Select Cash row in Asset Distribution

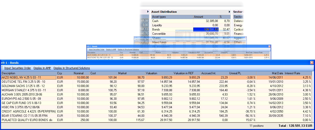(x=191, y=21)
